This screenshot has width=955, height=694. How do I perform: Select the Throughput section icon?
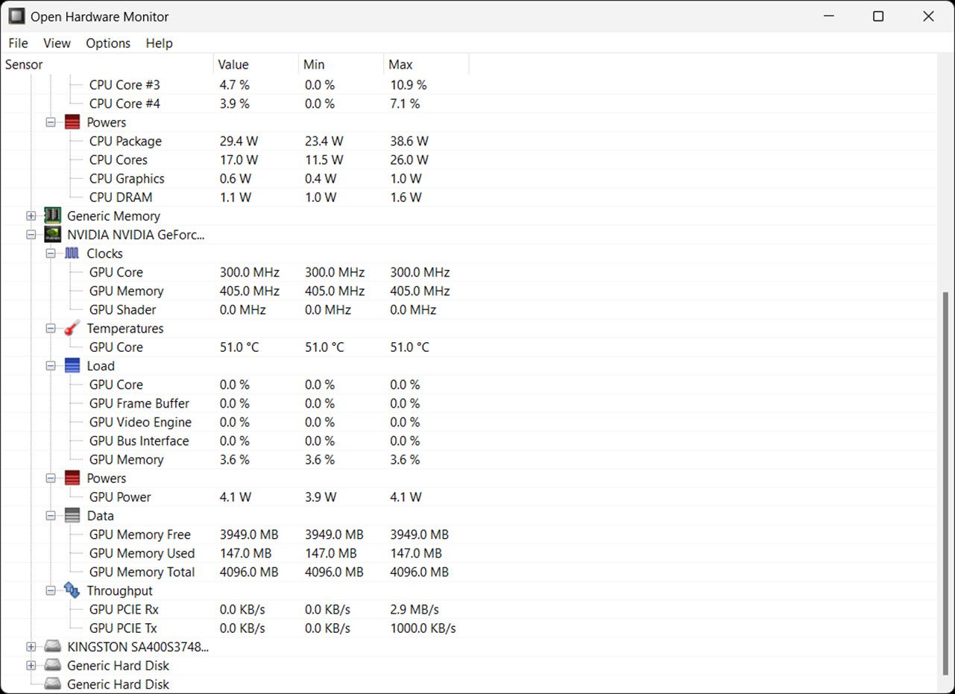point(72,590)
